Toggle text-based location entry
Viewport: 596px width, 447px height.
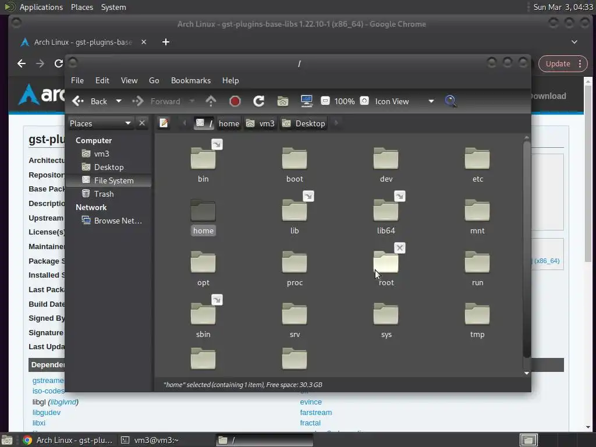164,123
